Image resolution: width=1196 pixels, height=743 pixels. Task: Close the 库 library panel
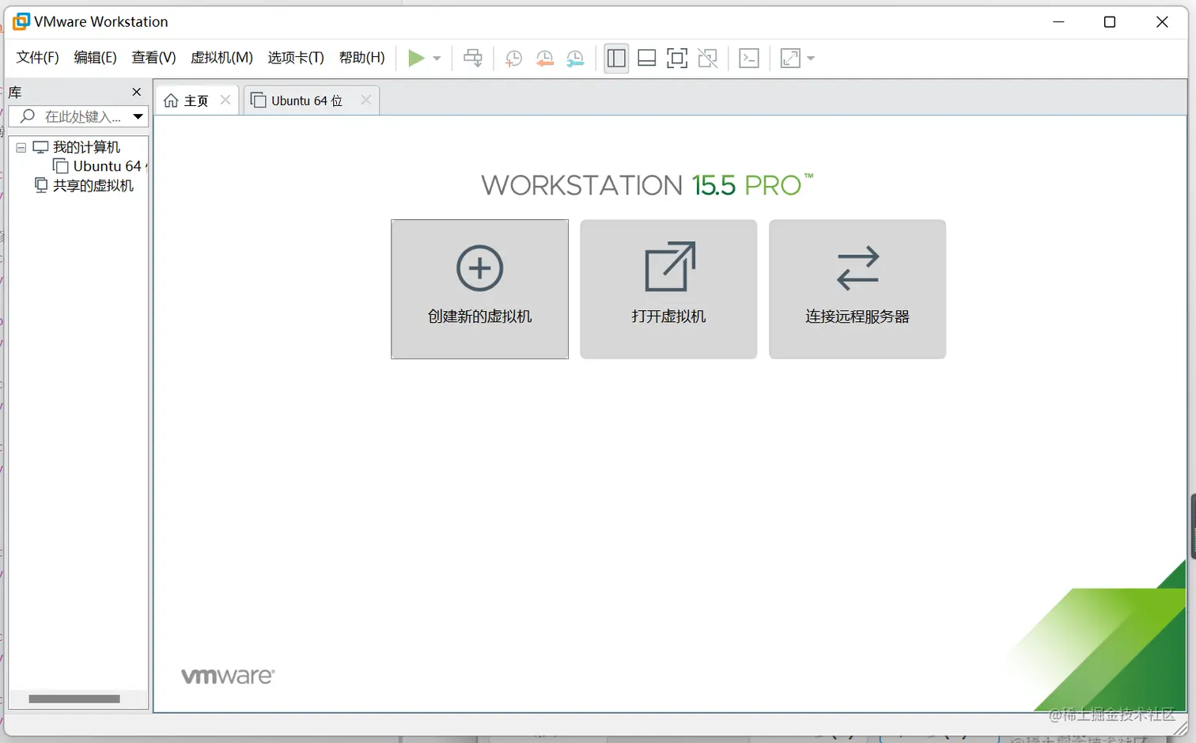[x=136, y=92]
